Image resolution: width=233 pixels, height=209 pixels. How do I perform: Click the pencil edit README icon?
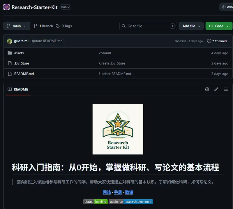[x=216, y=89]
